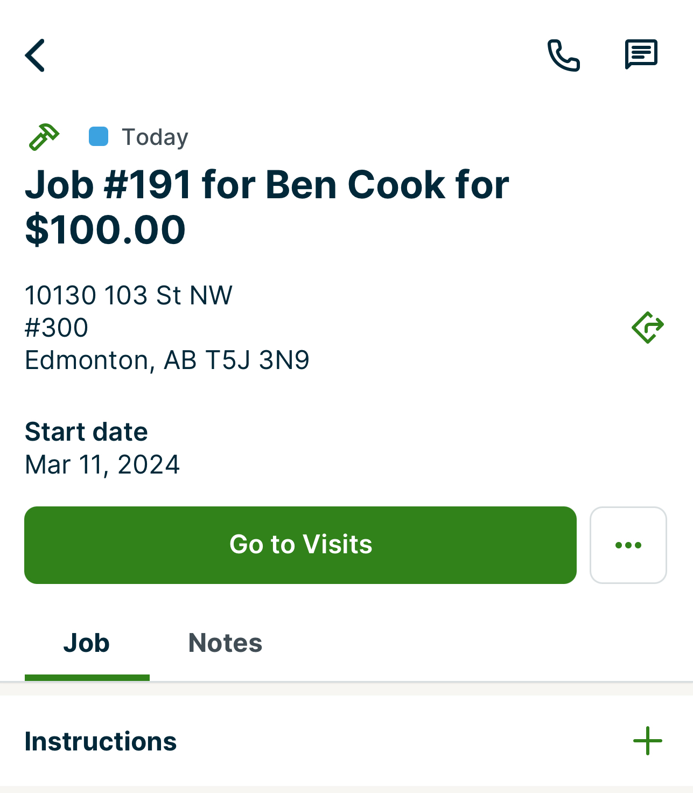Tap the 10130 103 St NW address line

129,295
